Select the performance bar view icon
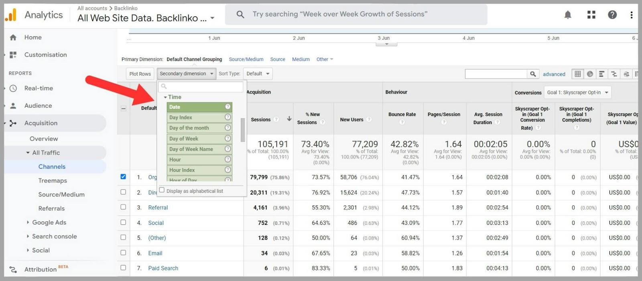The height and width of the screenshot is (281, 642). (x=601, y=74)
